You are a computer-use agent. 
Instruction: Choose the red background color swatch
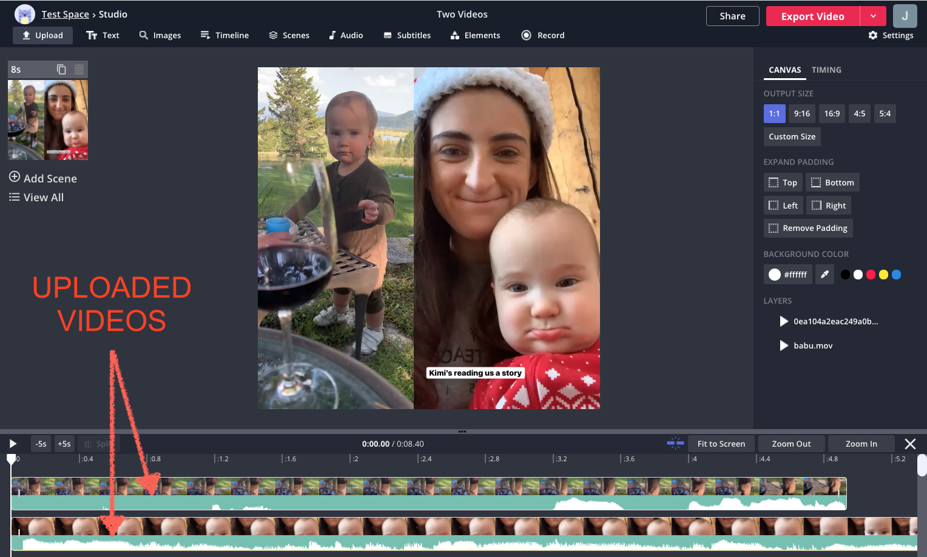pyautogui.click(x=871, y=275)
